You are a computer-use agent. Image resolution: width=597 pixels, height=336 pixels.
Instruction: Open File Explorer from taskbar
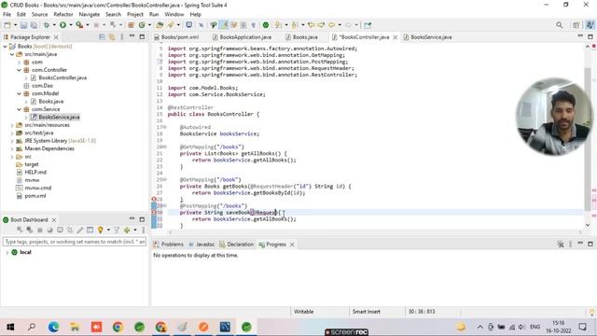coord(75,327)
